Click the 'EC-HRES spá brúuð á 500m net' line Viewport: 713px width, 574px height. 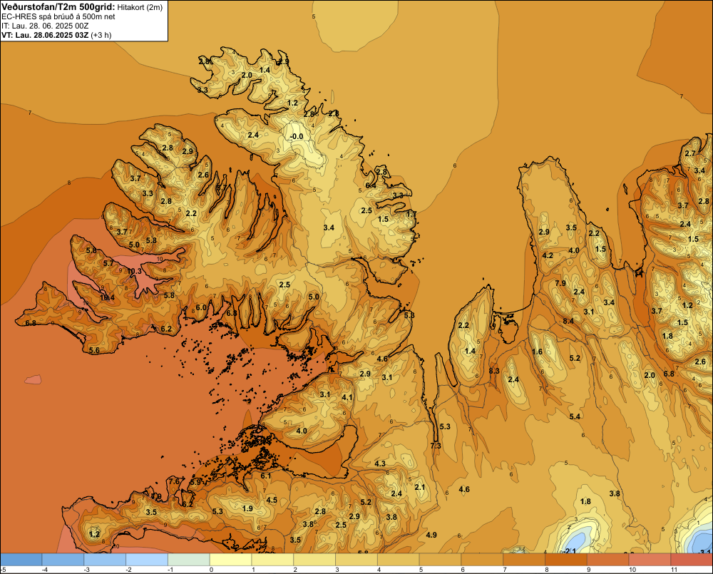58,17
